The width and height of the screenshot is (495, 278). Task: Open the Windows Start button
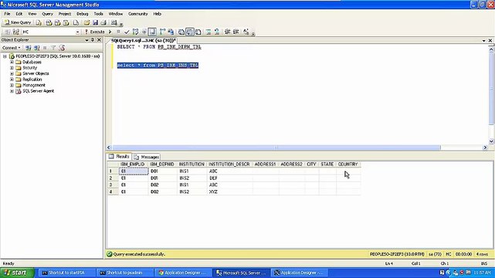[16, 273]
